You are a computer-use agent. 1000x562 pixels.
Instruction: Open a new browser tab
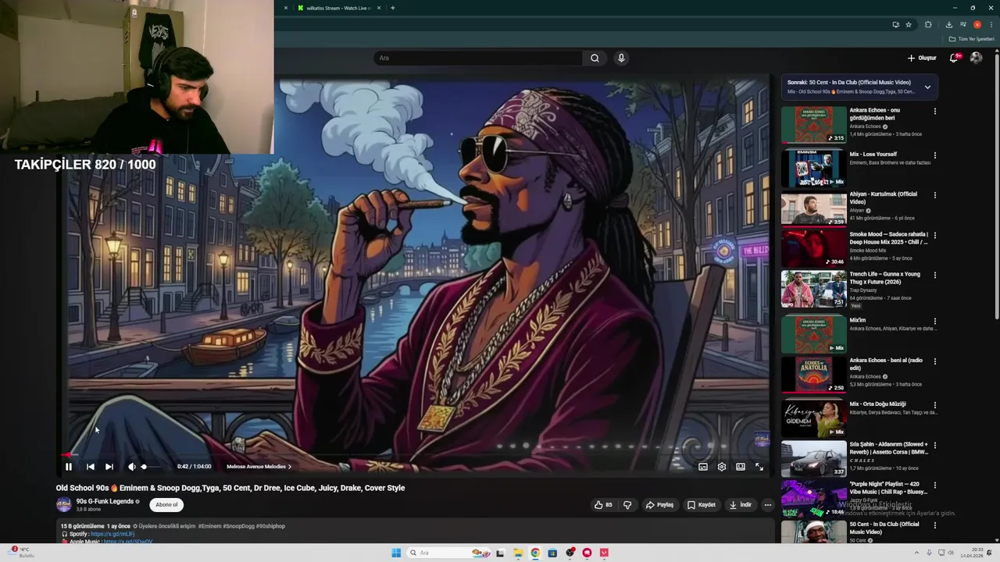point(392,8)
